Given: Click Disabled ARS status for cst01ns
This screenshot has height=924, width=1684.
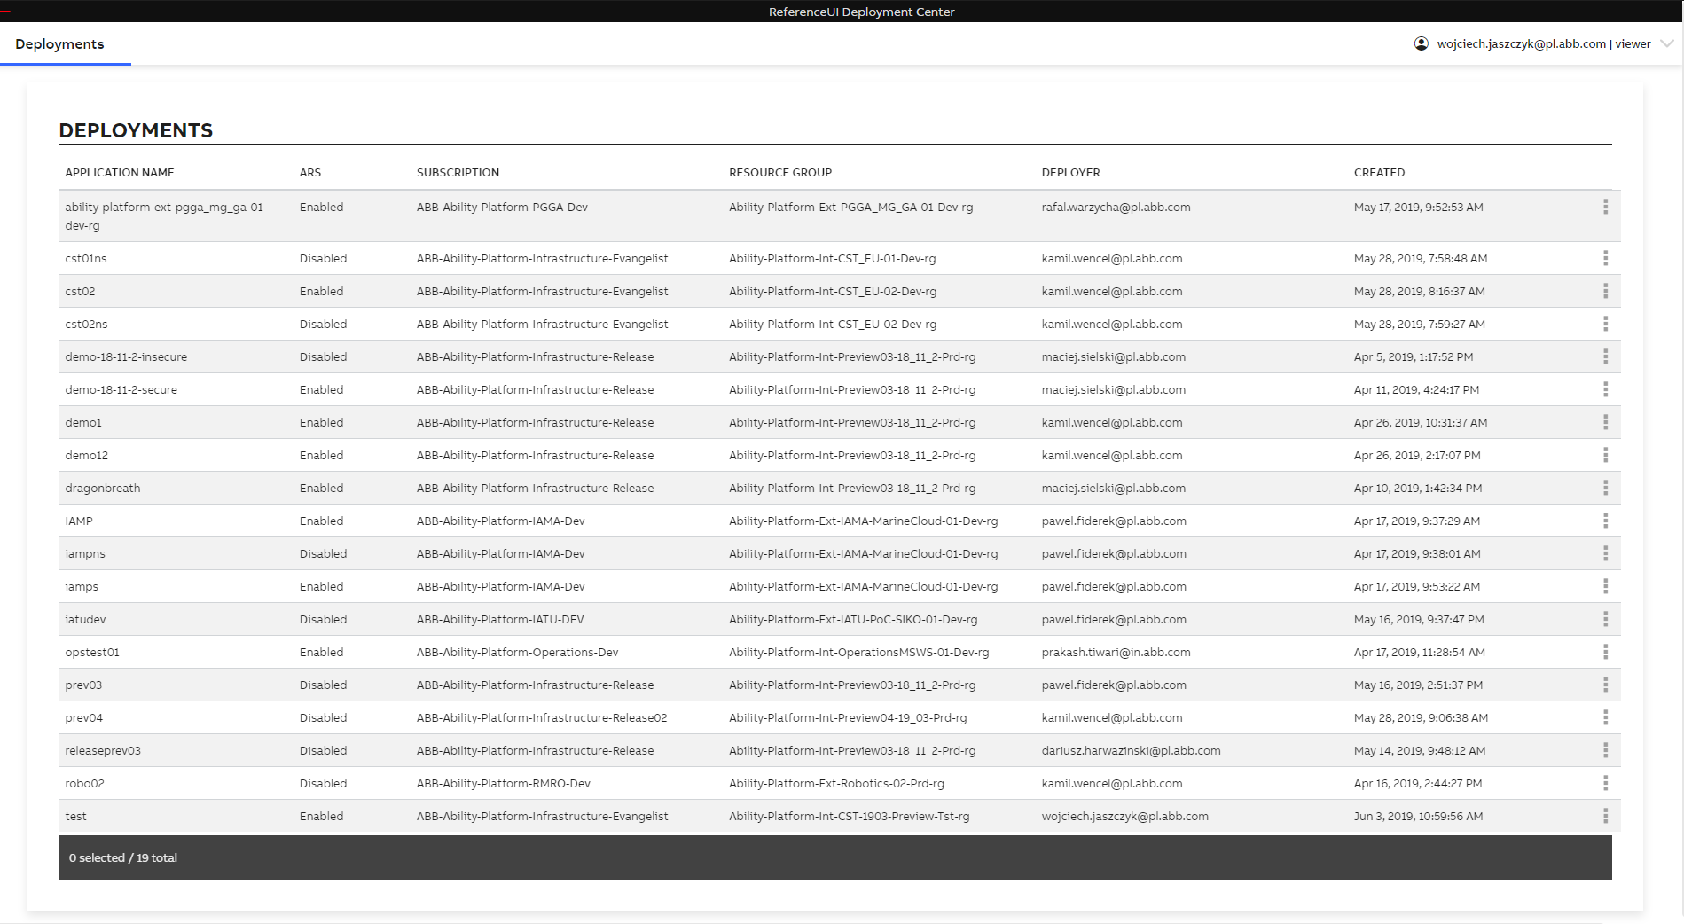Looking at the screenshot, I should tap(323, 258).
